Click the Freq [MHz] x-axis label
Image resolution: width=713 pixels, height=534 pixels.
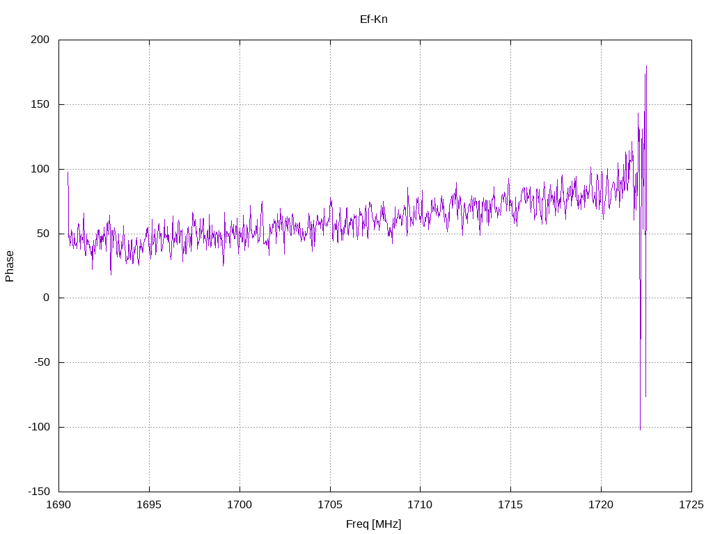(373, 524)
